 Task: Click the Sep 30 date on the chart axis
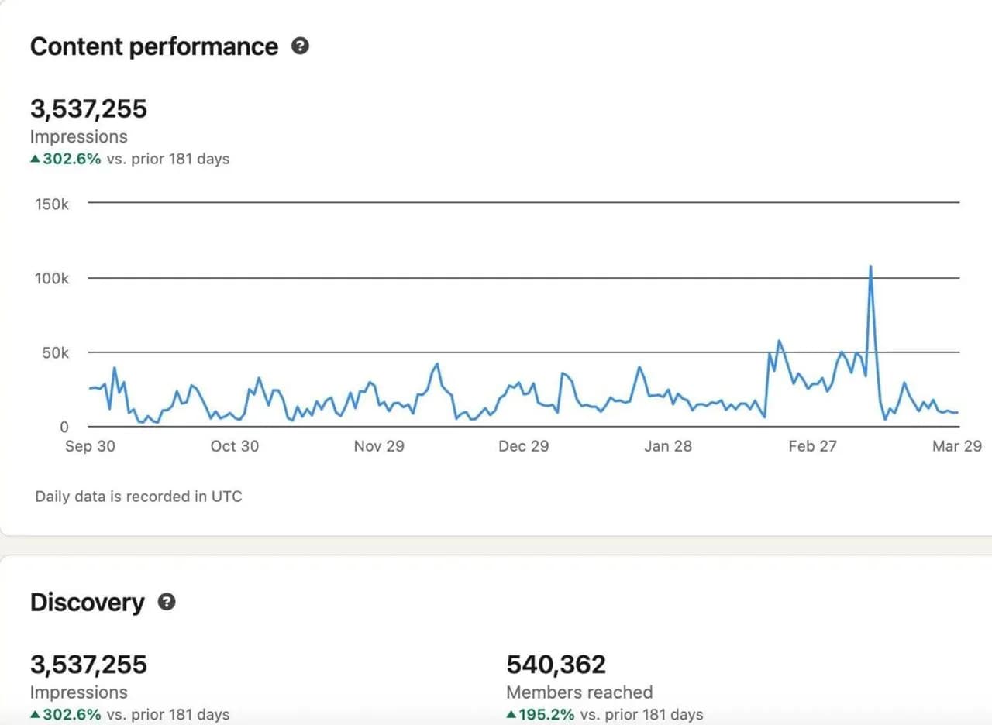90,446
